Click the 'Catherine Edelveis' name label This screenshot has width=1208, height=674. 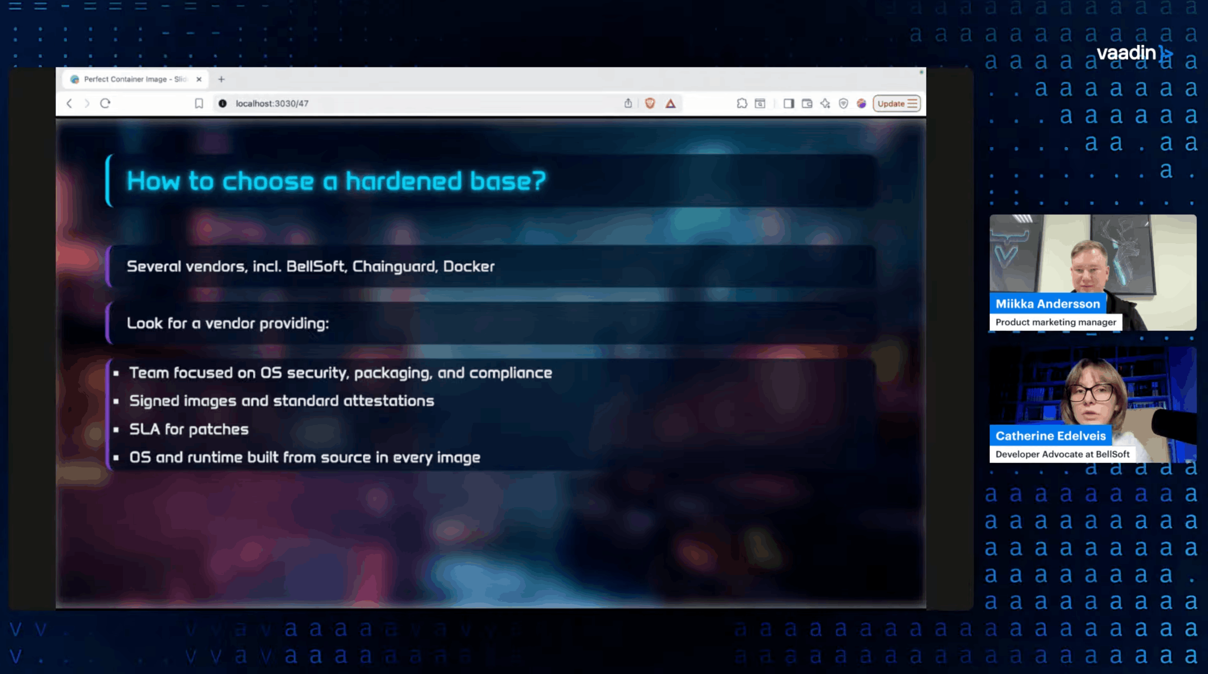click(x=1051, y=436)
